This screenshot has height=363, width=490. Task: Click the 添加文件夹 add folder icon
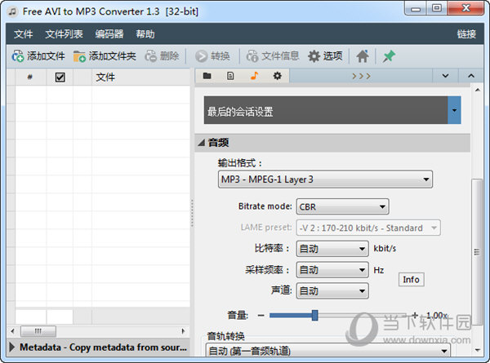[79, 56]
